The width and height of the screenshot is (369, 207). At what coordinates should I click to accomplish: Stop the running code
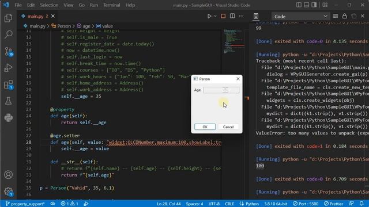pos(223,16)
